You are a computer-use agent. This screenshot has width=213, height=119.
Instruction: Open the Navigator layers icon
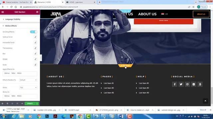(x=7, y=103)
